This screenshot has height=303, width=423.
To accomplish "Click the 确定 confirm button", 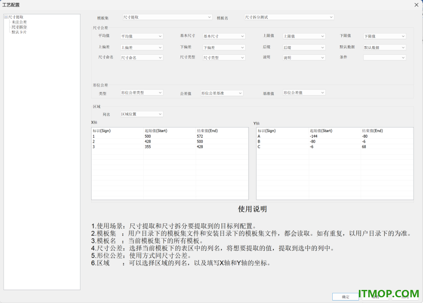I will point(346,297).
